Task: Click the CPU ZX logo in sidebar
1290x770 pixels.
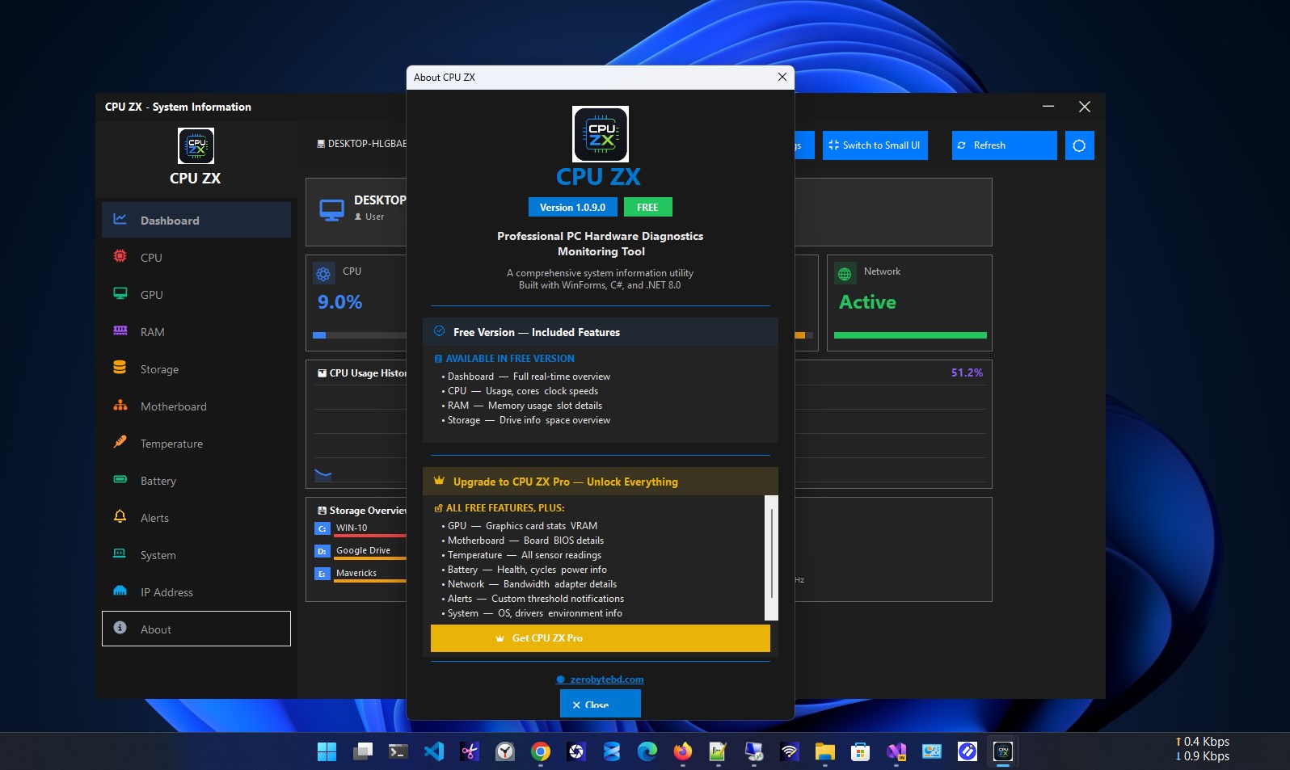Action: coord(196,146)
